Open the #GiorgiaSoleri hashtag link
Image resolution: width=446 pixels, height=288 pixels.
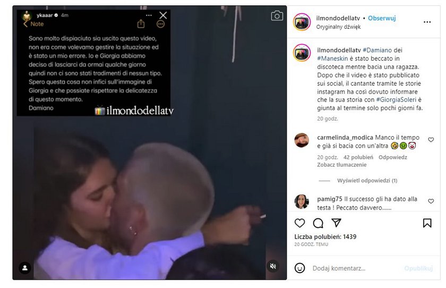coord(396,99)
